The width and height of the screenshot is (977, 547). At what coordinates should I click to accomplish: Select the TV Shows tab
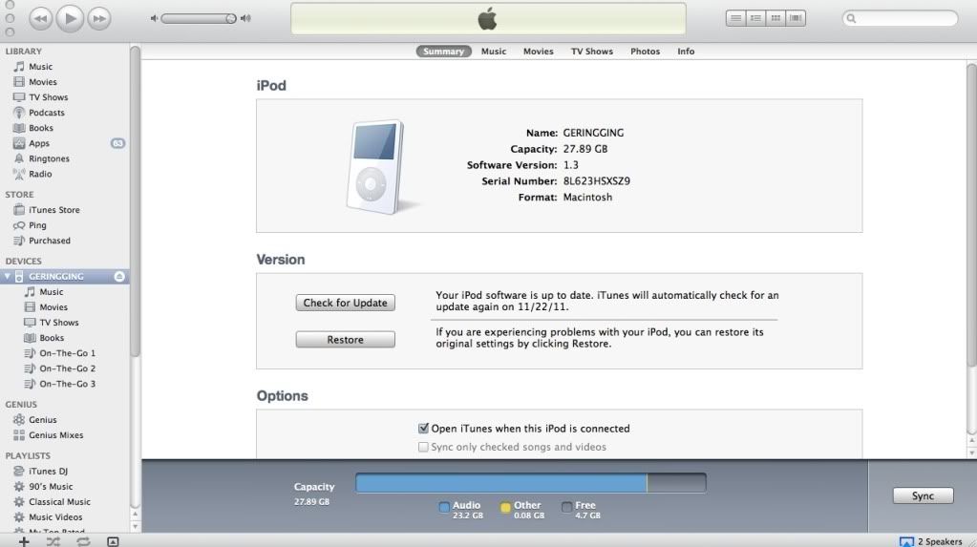click(592, 52)
